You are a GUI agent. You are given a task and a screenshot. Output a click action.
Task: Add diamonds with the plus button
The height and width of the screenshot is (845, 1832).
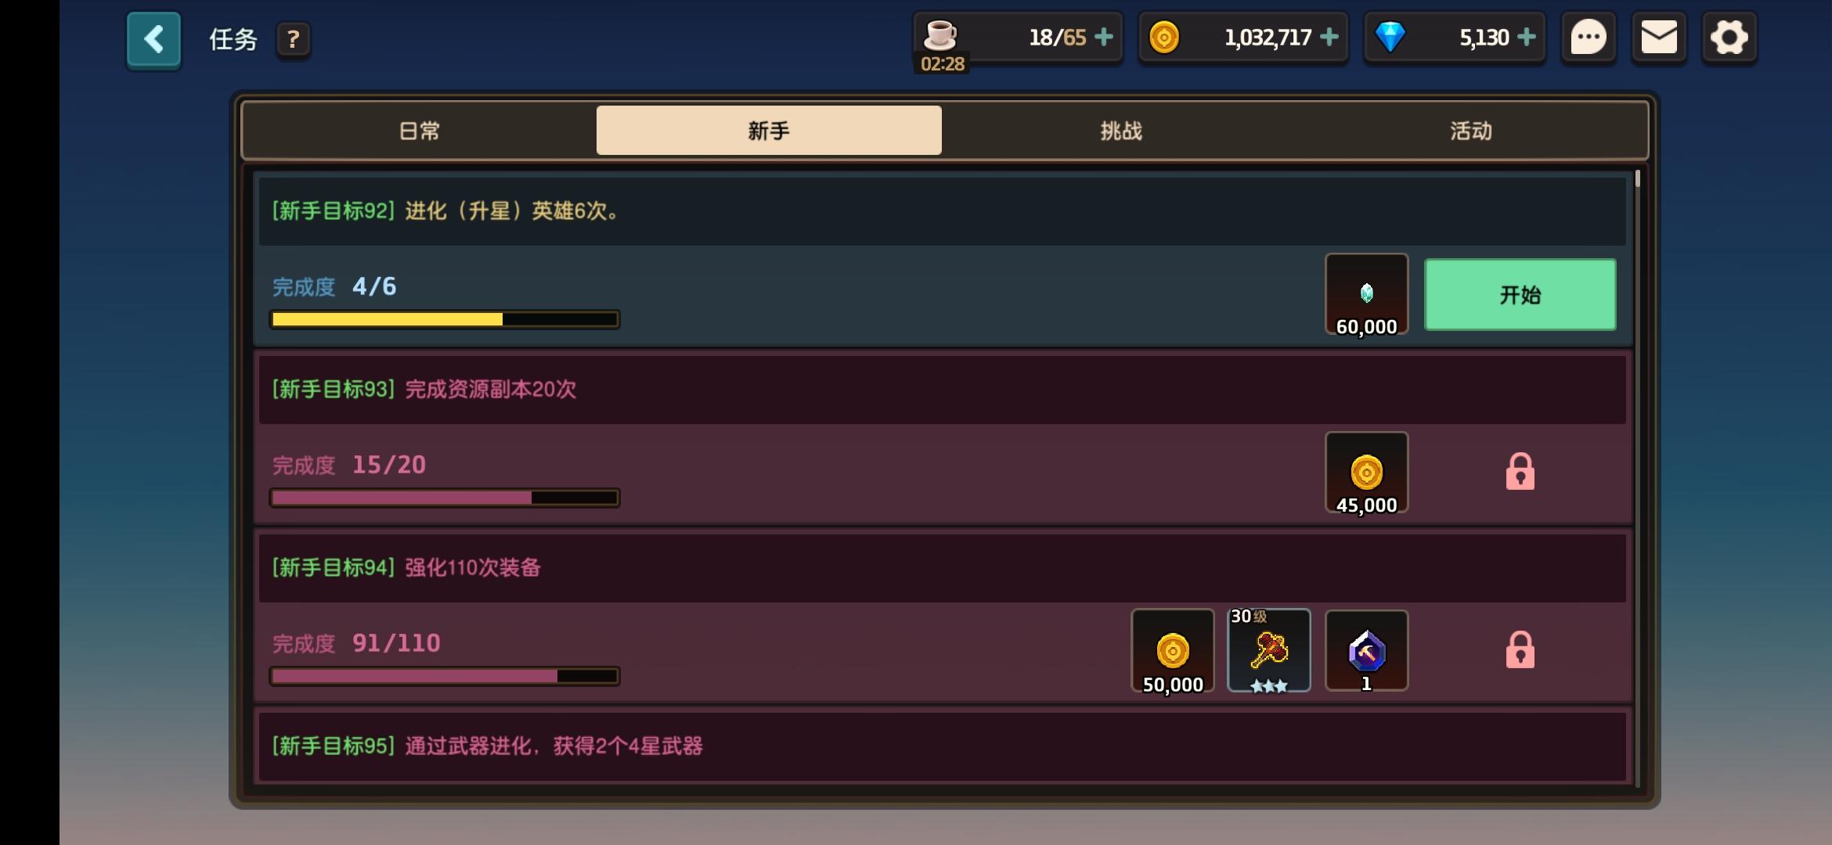(1526, 37)
